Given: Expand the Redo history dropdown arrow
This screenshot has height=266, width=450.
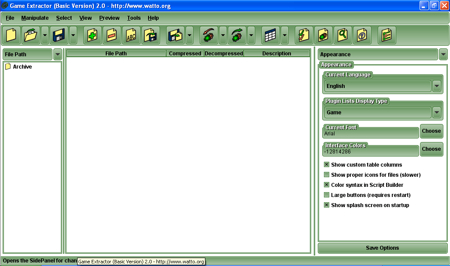Looking at the screenshot, I should 251,35.
